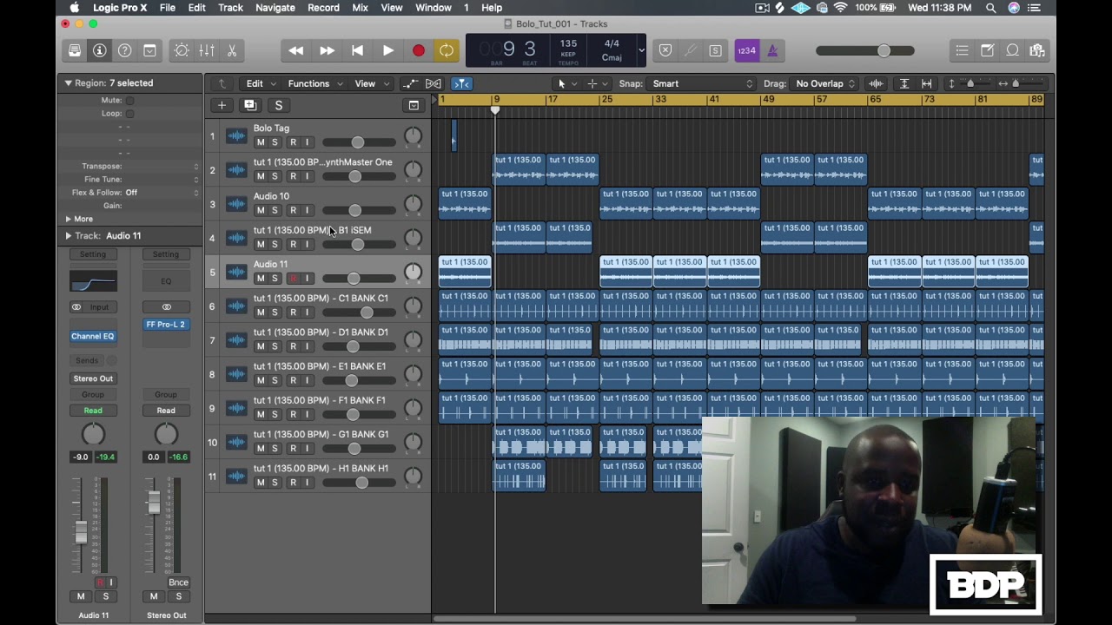Click Channel EQ plugin slot

click(x=93, y=336)
